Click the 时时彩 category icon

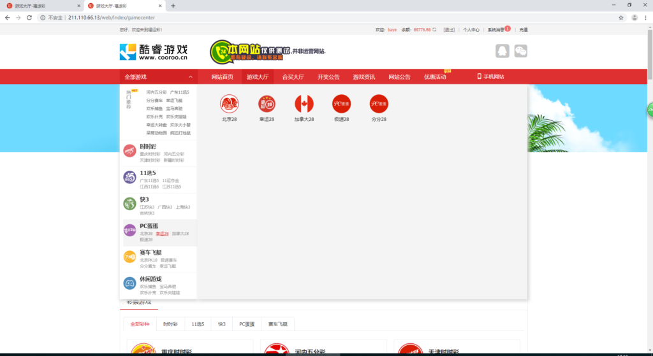(x=129, y=151)
